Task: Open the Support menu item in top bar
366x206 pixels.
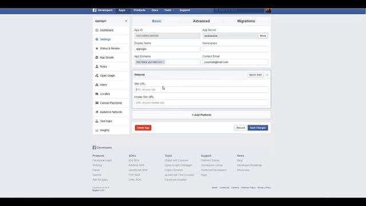Action: click(185, 10)
